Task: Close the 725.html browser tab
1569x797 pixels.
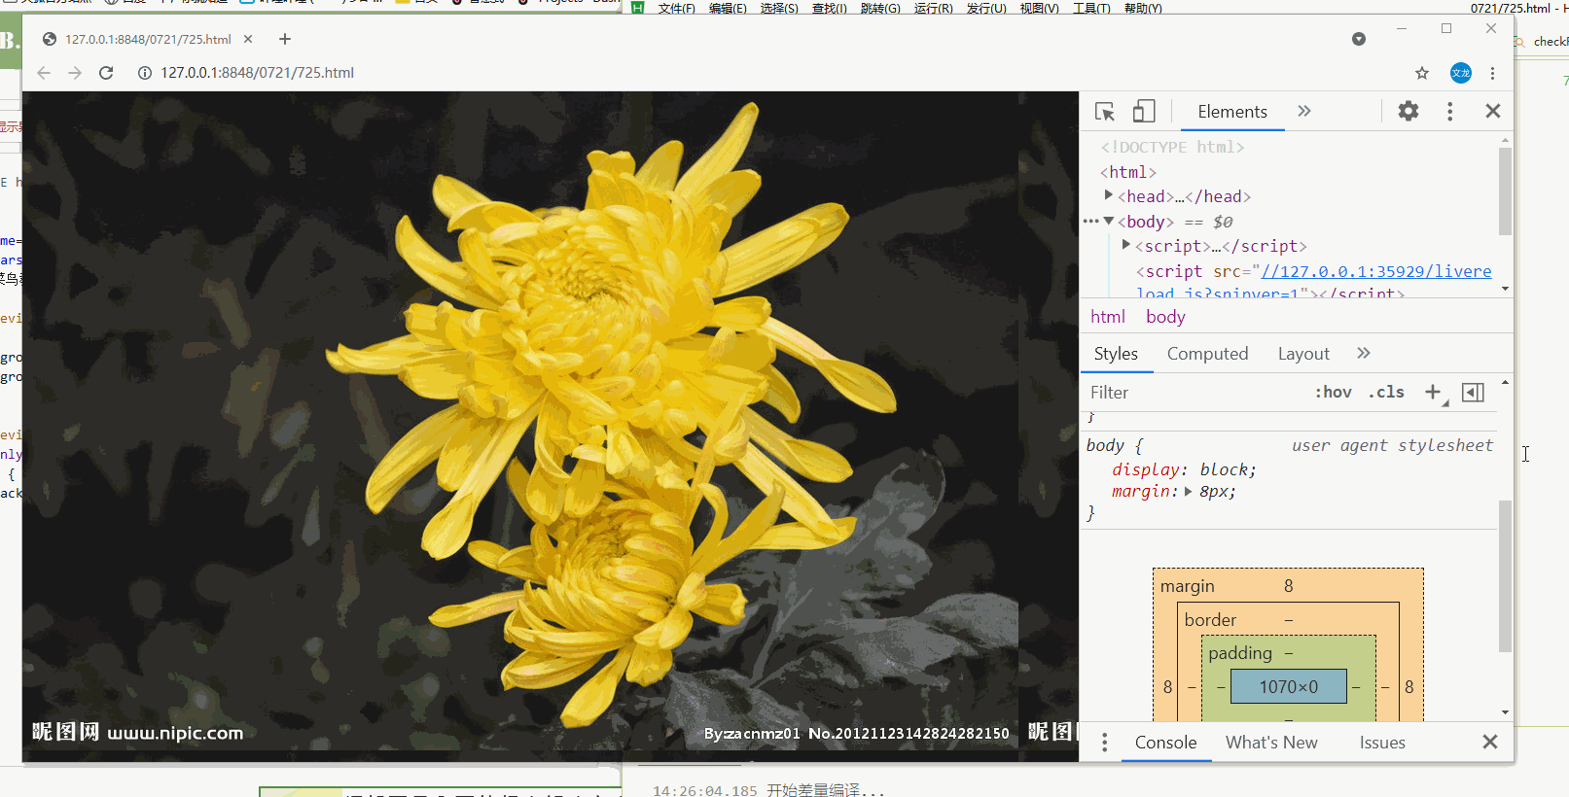Action: click(248, 39)
